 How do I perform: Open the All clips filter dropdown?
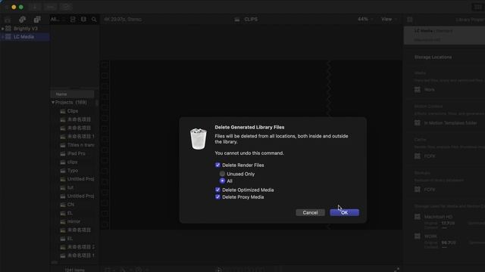click(x=58, y=19)
